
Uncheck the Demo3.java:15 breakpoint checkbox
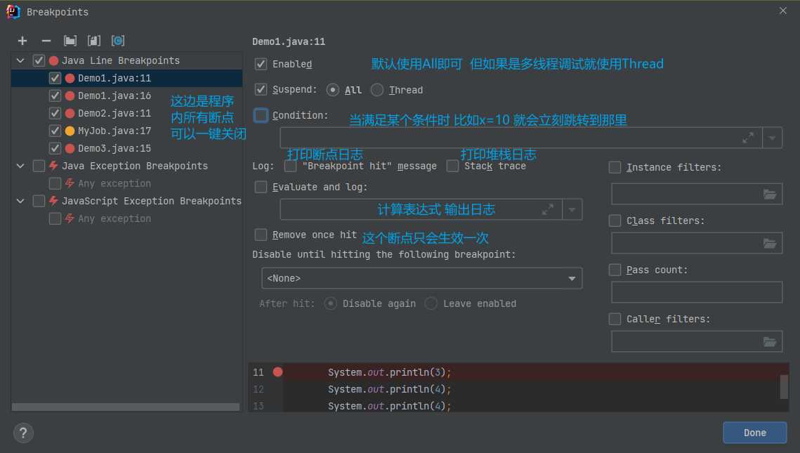tap(55, 148)
